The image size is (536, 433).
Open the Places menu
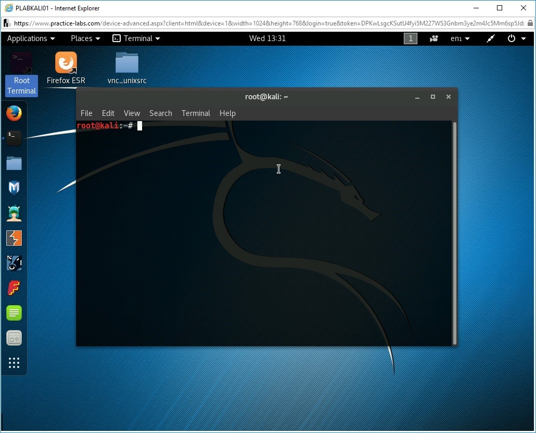[x=85, y=38]
